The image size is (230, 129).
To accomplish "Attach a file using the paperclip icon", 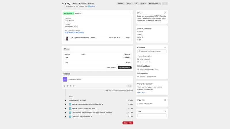I will coord(74,86).
